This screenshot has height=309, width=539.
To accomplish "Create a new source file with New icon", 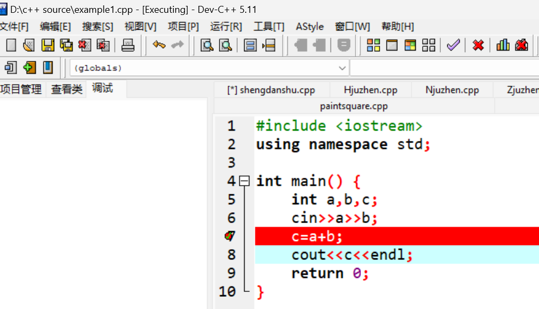I will (11, 45).
